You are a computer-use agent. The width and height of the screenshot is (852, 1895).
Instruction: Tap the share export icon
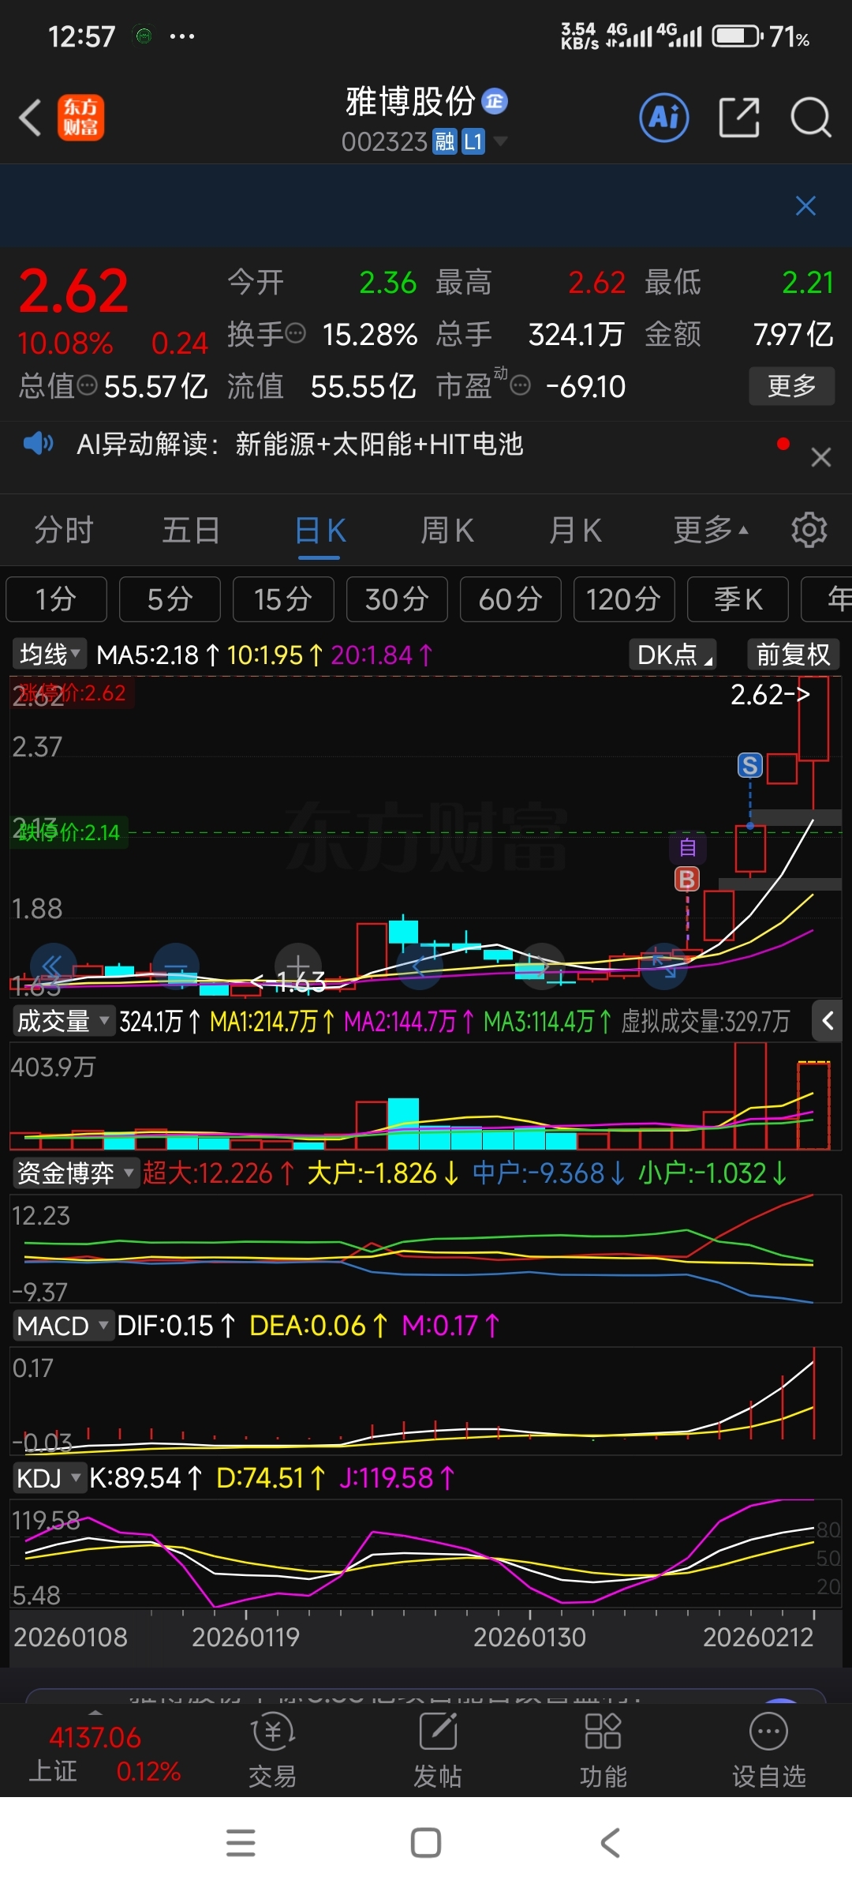tap(739, 118)
